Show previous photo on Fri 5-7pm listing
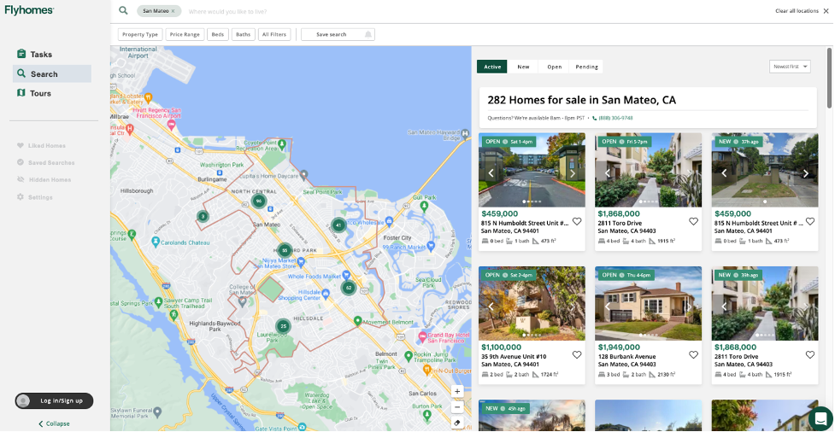This screenshot has height=432, width=835. [x=608, y=173]
